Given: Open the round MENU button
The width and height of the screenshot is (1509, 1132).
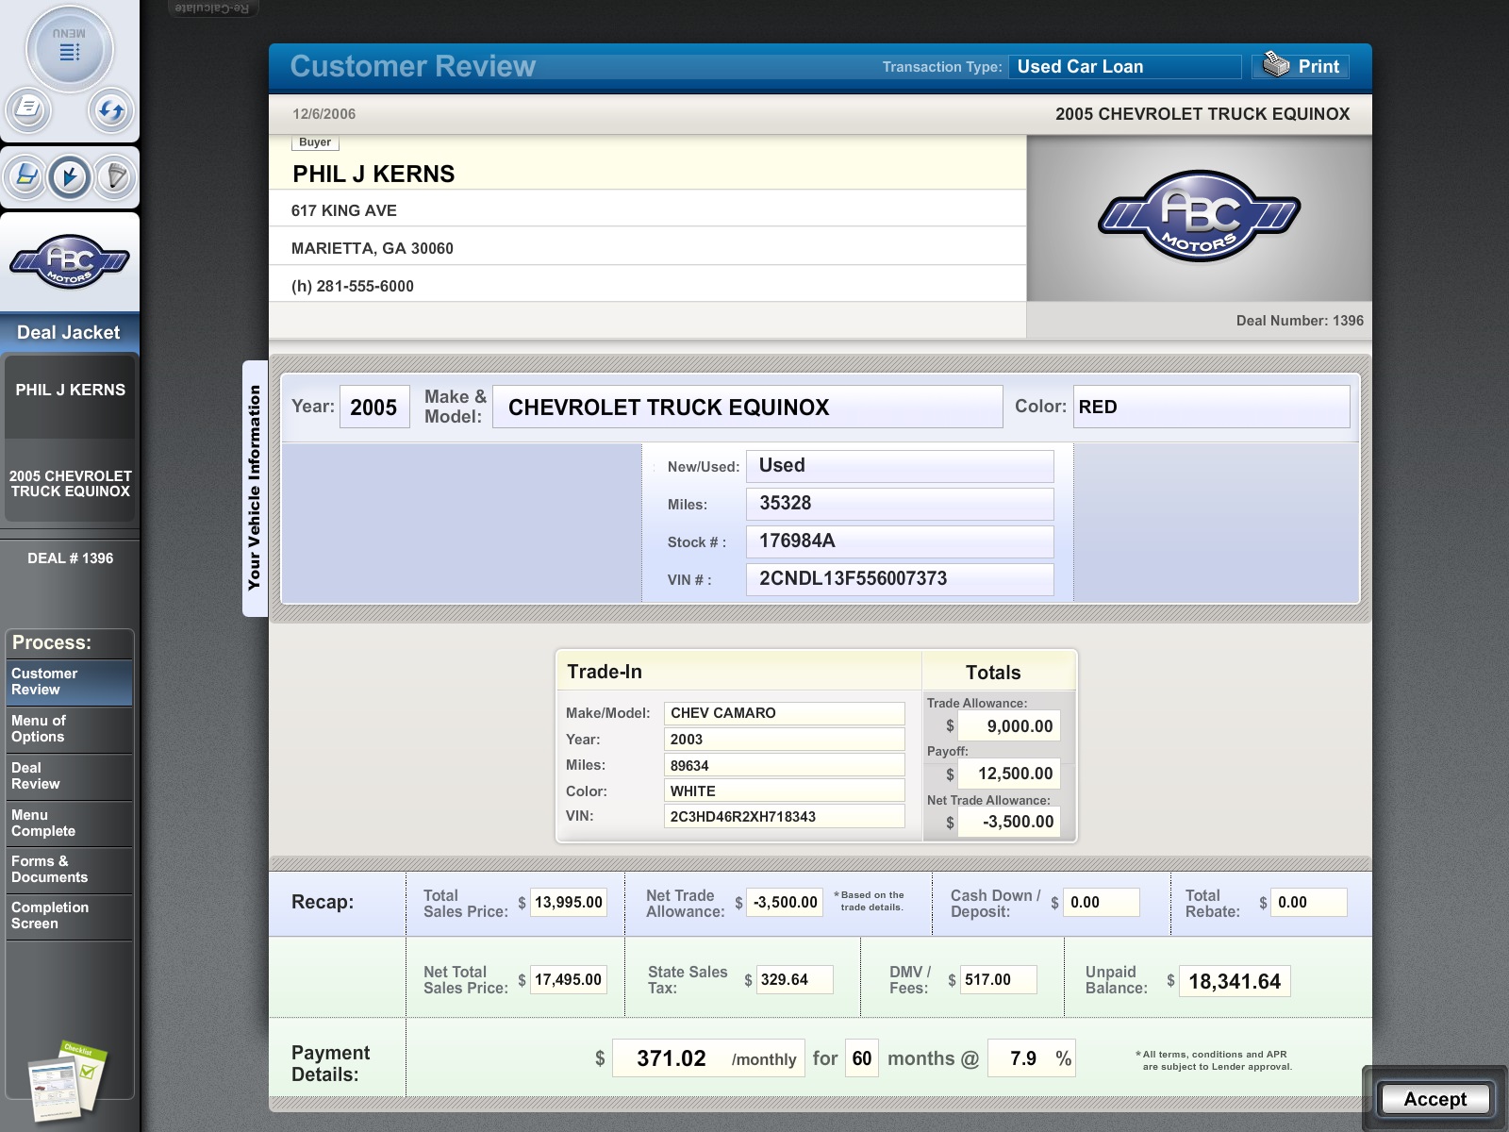Looking at the screenshot, I should point(70,49).
